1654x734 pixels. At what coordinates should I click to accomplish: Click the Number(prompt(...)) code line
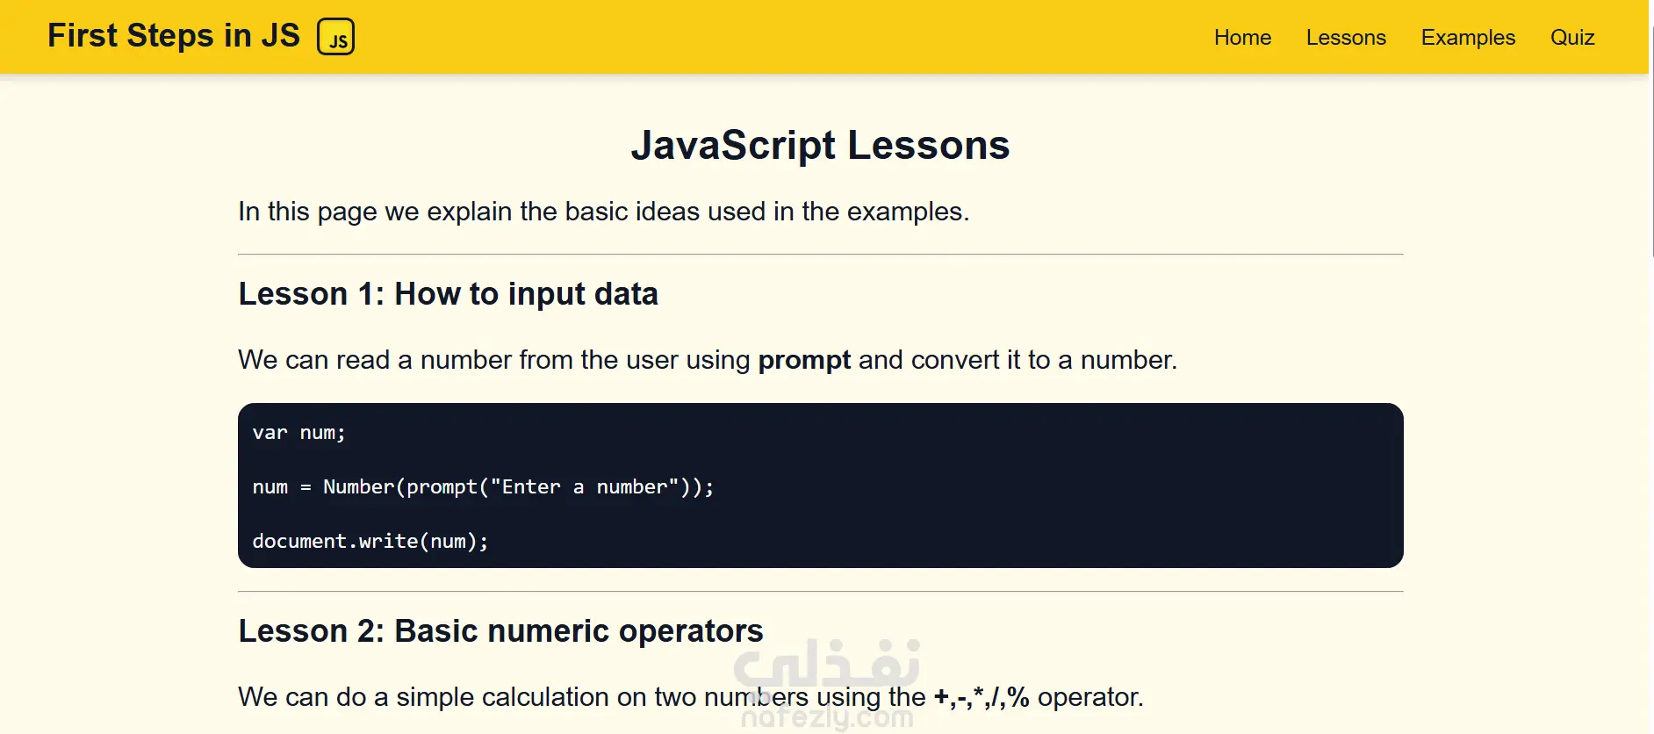483,487
